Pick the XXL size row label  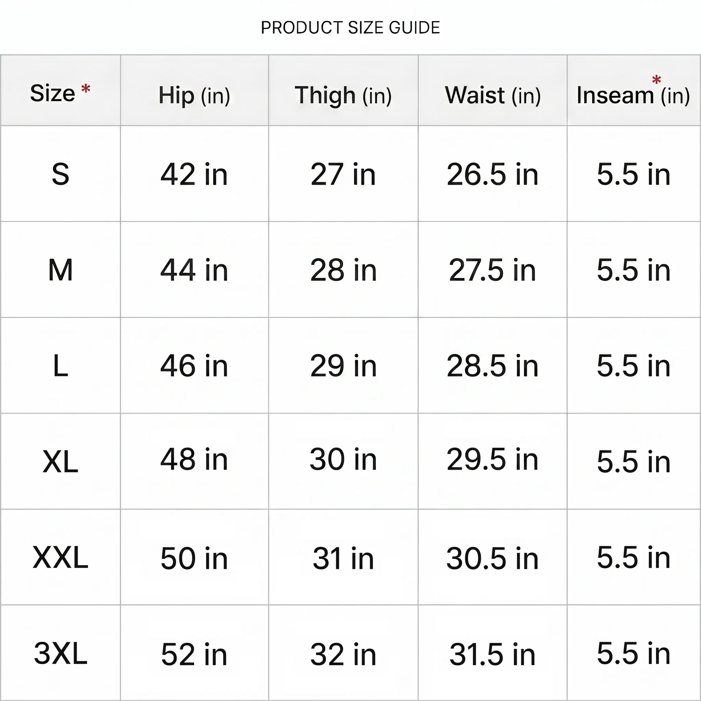point(61,557)
